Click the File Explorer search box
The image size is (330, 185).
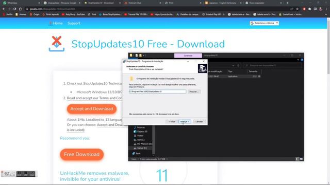pos(272,66)
